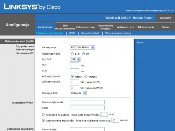Click the SCR input field
175x131 pixels.
75,71
